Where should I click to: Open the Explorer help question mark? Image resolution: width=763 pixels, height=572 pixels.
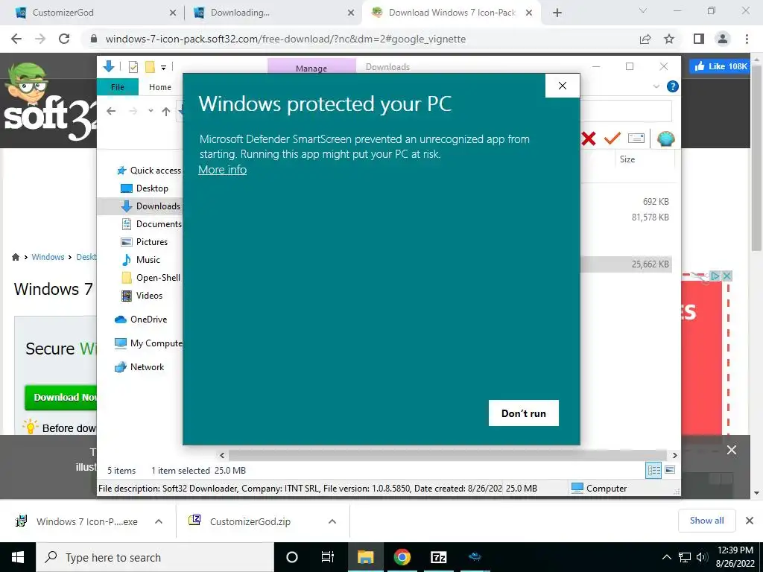point(673,86)
